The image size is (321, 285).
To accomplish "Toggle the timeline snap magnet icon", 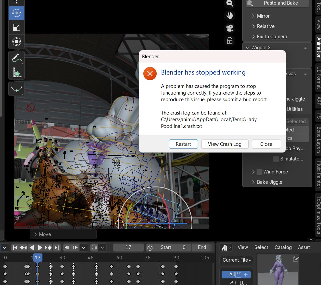I will point(94,248).
